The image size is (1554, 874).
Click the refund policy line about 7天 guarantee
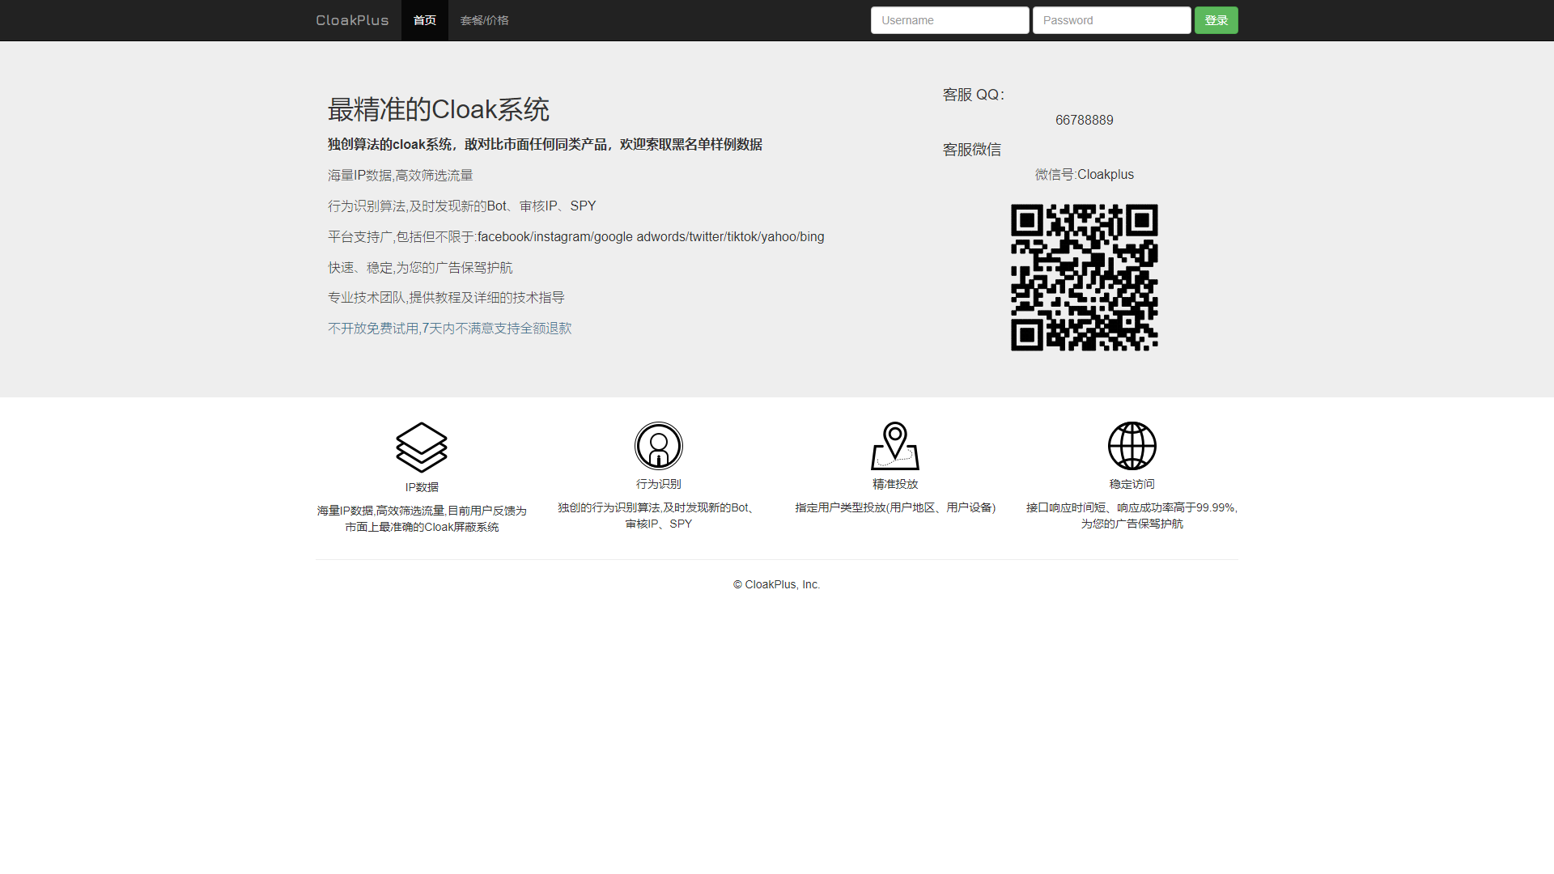(x=448, y=328)
